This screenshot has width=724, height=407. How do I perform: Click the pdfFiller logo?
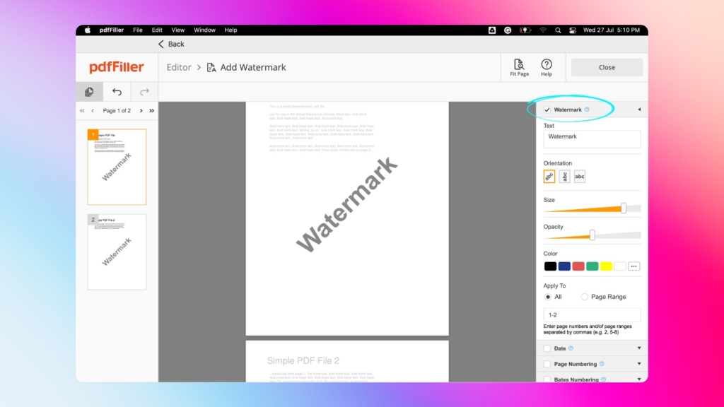(117, 67)
